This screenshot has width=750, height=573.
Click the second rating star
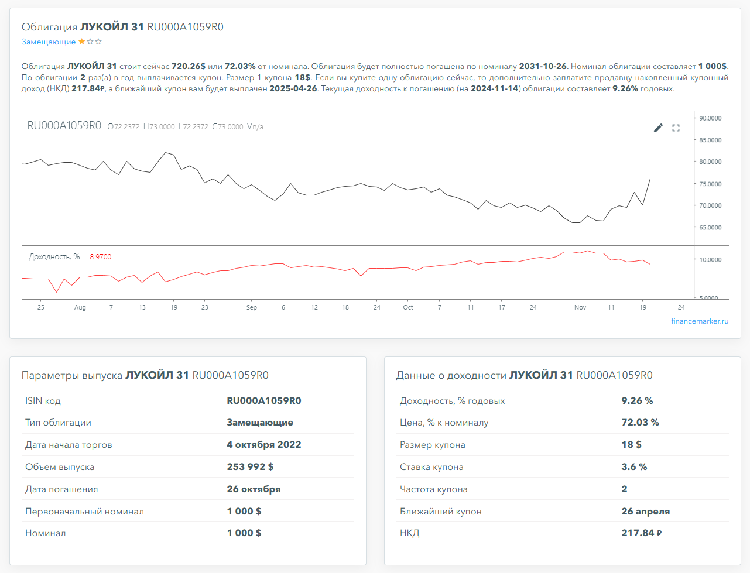(90, 42)
